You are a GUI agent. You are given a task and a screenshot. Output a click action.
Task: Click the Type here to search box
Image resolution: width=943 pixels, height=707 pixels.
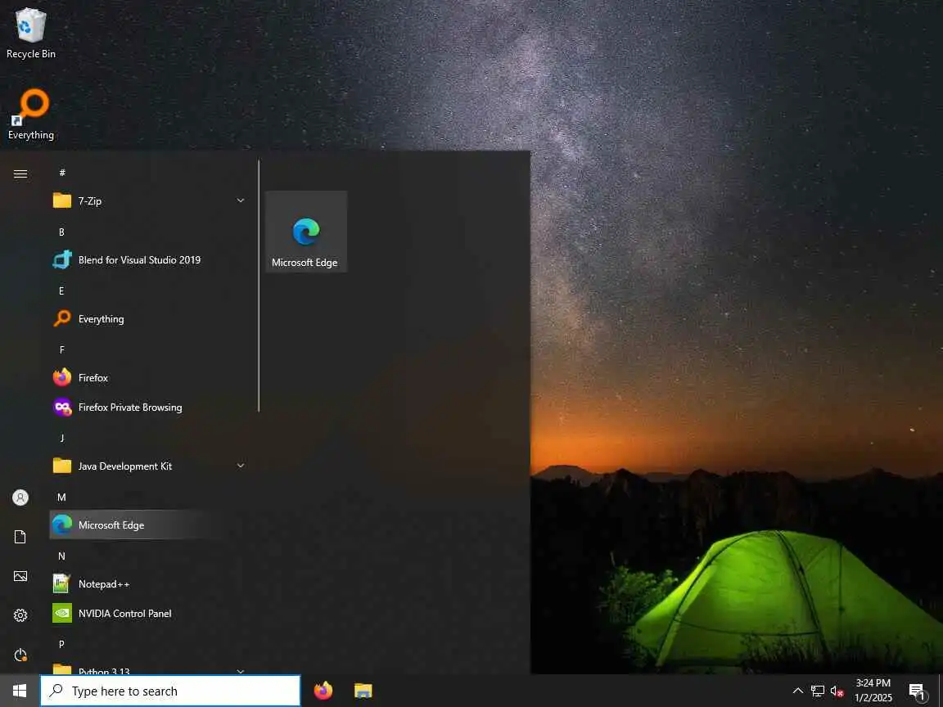(170, 691)
